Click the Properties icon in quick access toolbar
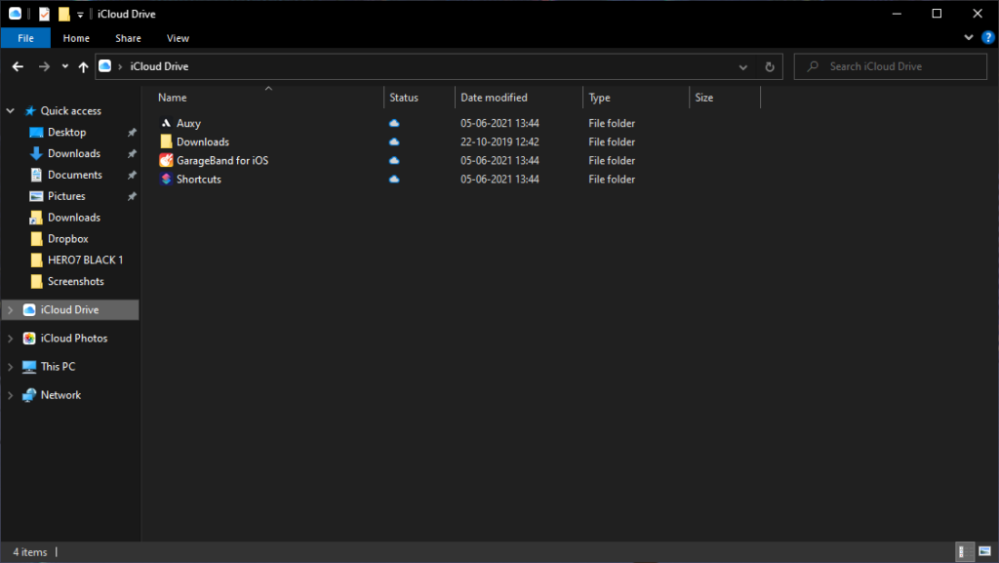The image size is (999, 563). pos(44,13)
